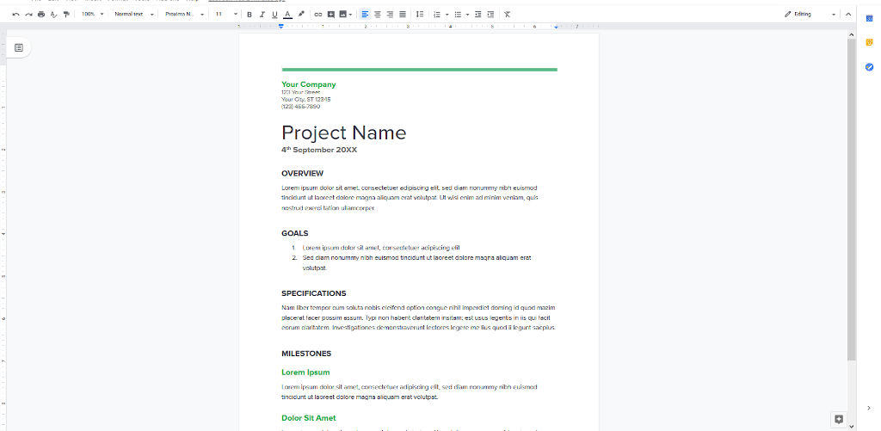881x431 pixels.
Task: Click the green Lorem Ipsum subheading
Action: [x=305, y=373]
